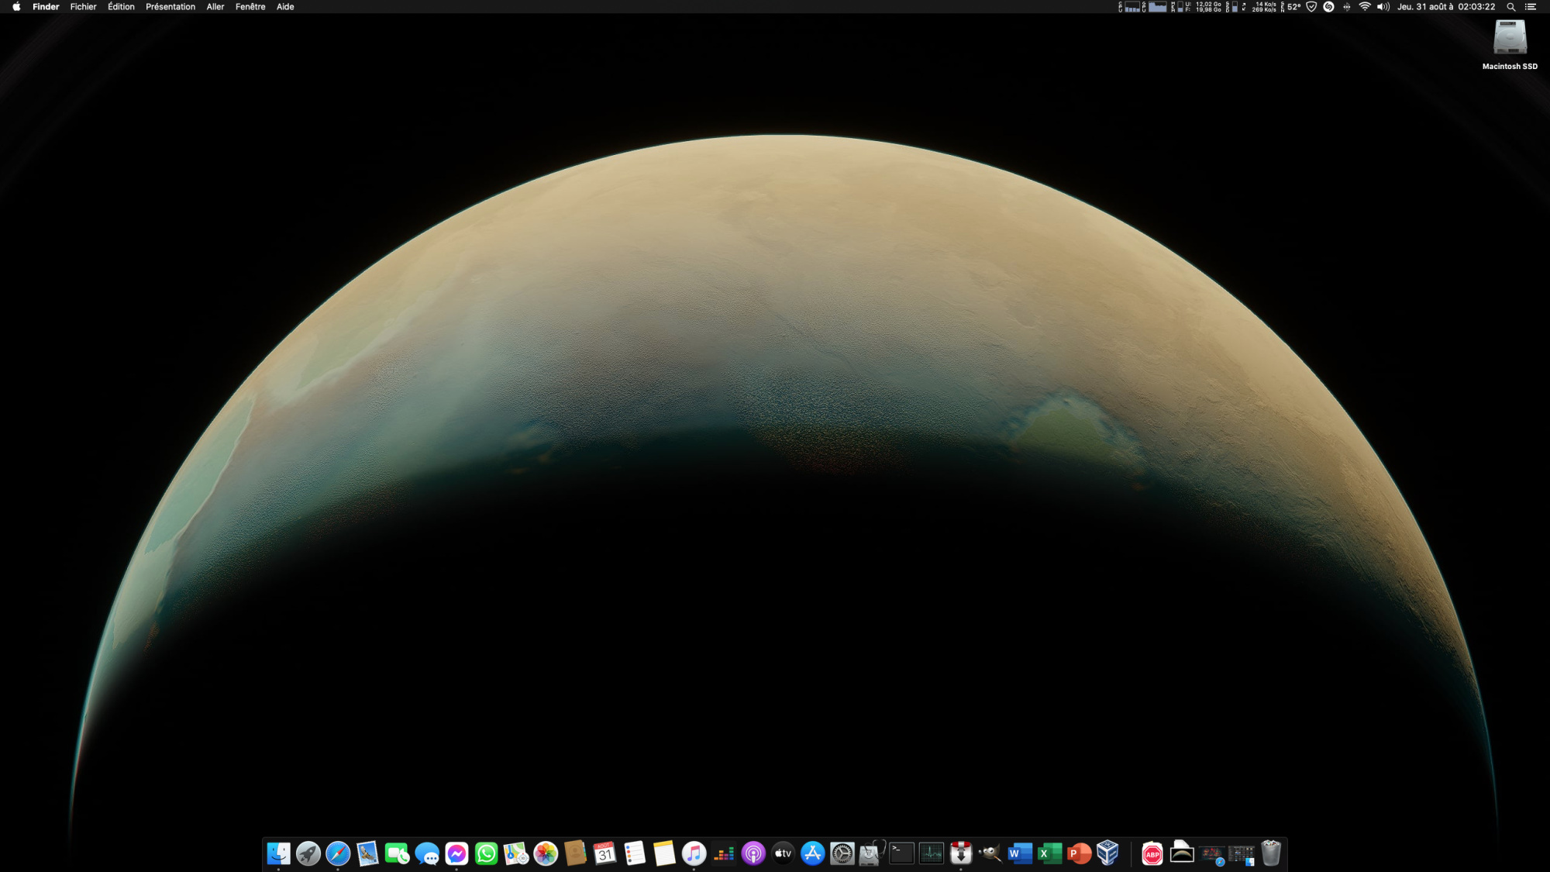Open the Apple menu
Viewport: 1550px width, 872px height.
pos(16,6)
